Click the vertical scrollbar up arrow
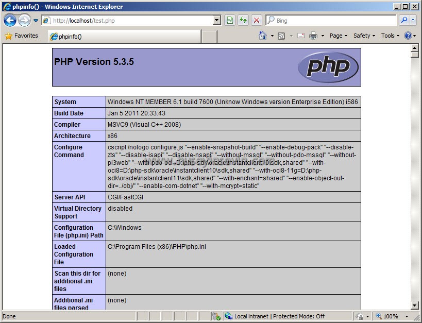This screenshot has height=323, width=422. pyautogui.click(x=414, y=47)
